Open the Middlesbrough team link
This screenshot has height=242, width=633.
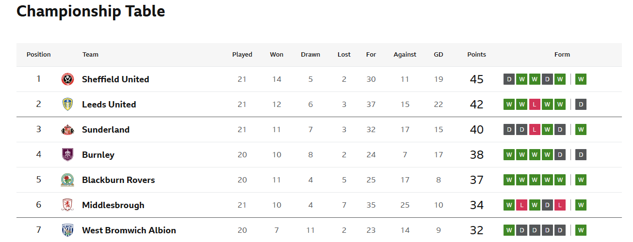113,205
